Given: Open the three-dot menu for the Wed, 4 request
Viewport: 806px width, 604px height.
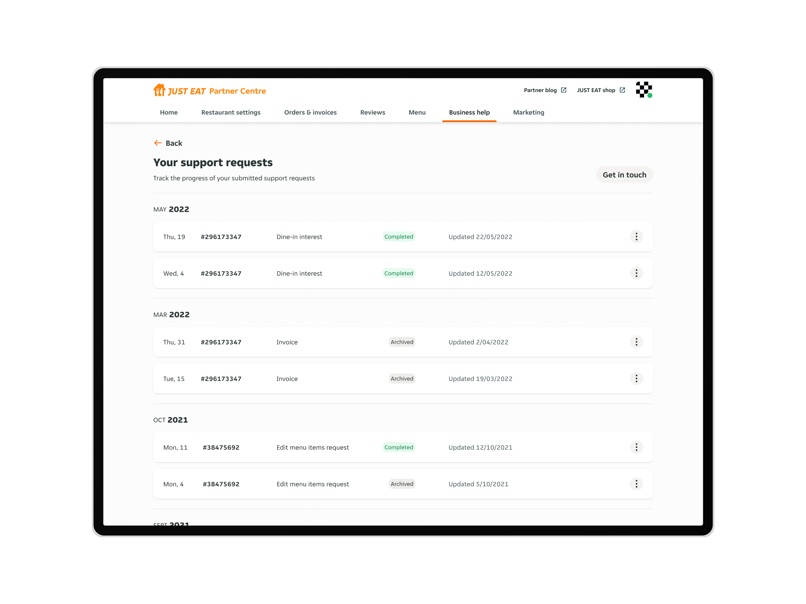Looking at the screenshot, I should click(x=636, y=274).
